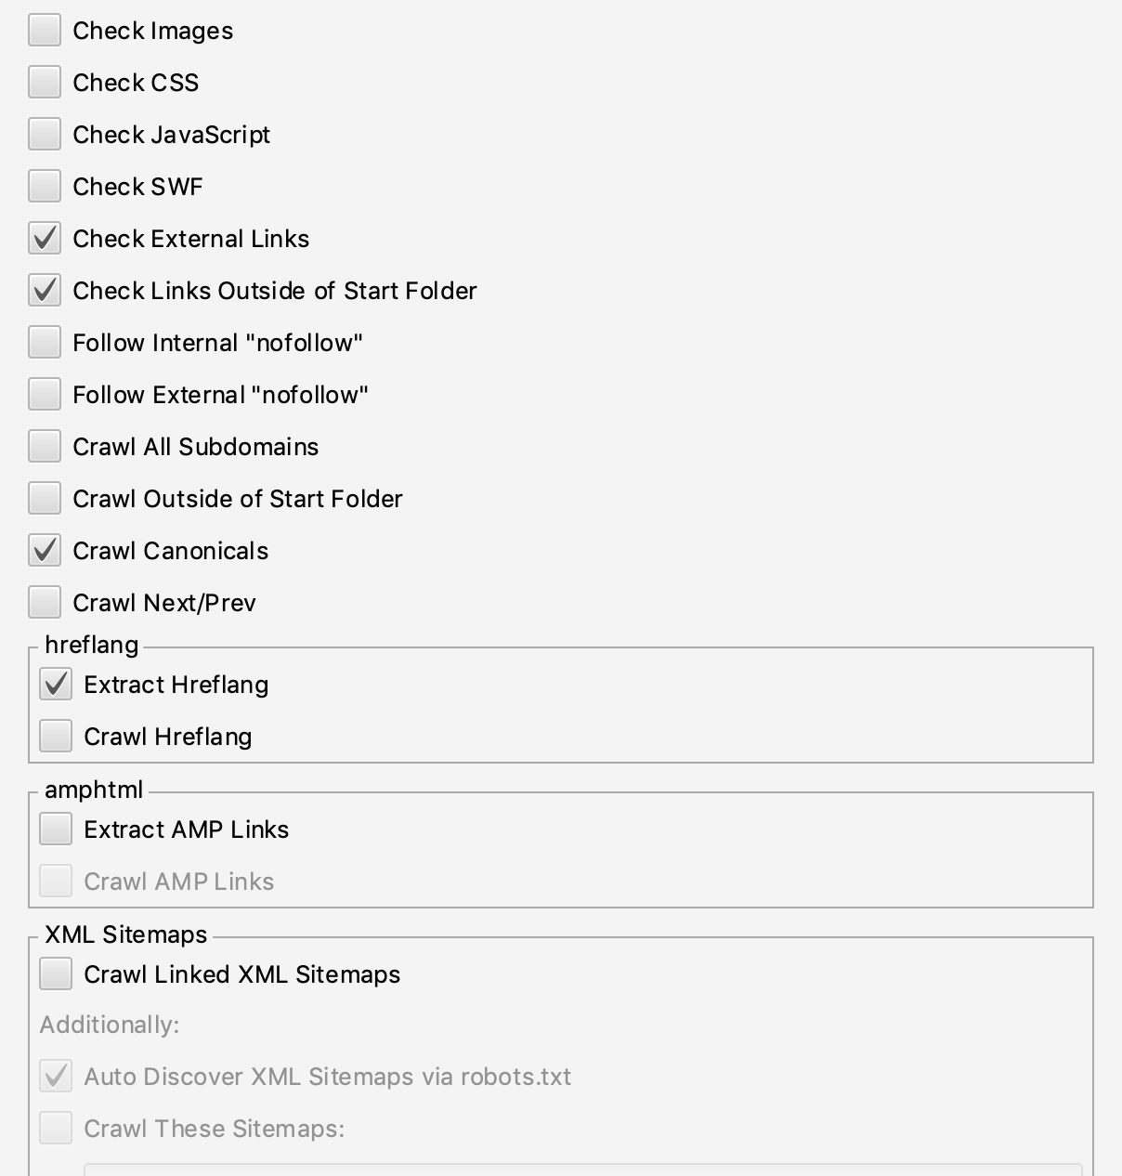The width and height of the screenshot is (1122, 1176).
Task: Tick the Check CSS option
Action: coord(45,83)
